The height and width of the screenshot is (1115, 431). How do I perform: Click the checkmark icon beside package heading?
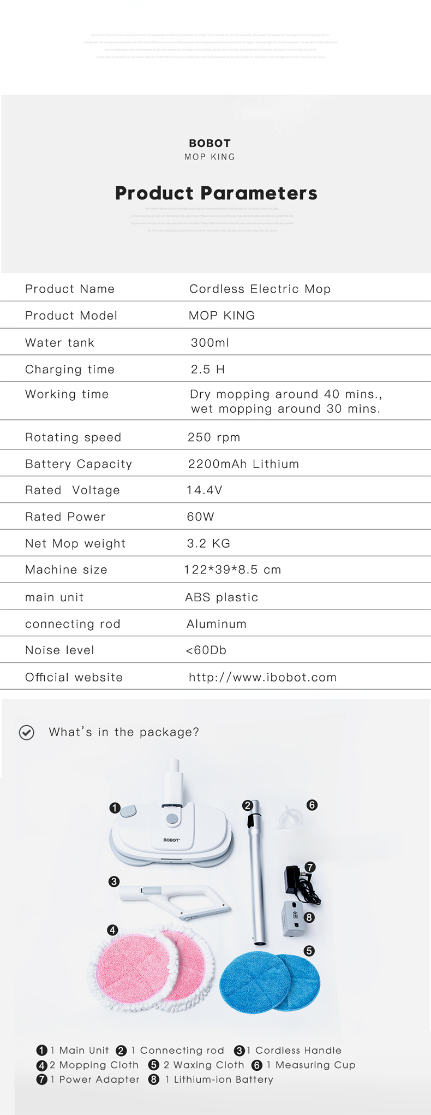click(x=26, y=732)
